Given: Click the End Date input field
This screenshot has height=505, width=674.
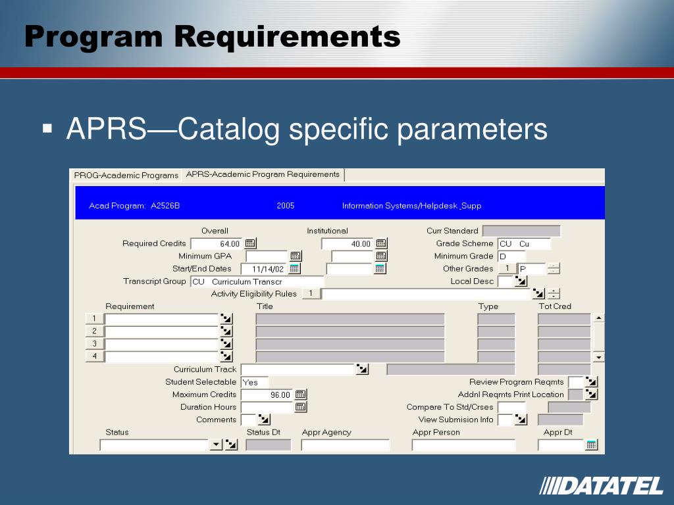Looking at the screenshot, I should (x=350, y=269).
